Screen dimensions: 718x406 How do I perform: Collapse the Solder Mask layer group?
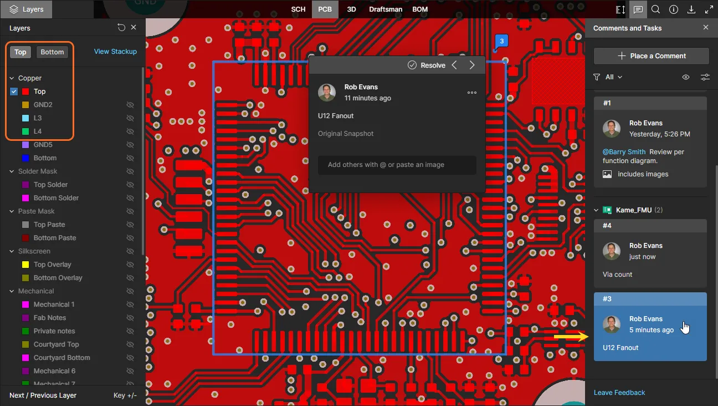coord(12,171)
